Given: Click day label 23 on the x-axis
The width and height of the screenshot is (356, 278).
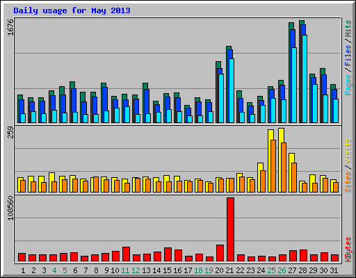Looking at the screenshot, I should pyautogui.click(x=250, y=270).
